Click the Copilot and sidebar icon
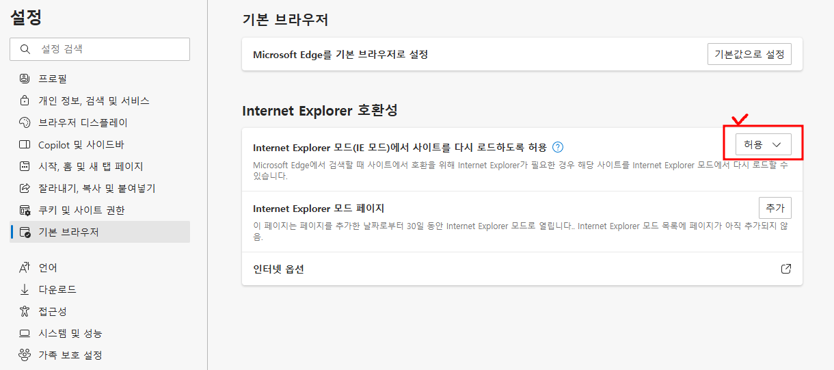The image size is (834, 370). pyautogui.click(x=25, y=144)
